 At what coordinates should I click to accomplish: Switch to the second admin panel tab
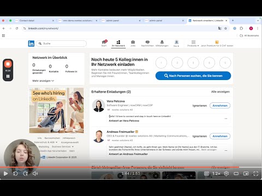click(x=164, y=21)
